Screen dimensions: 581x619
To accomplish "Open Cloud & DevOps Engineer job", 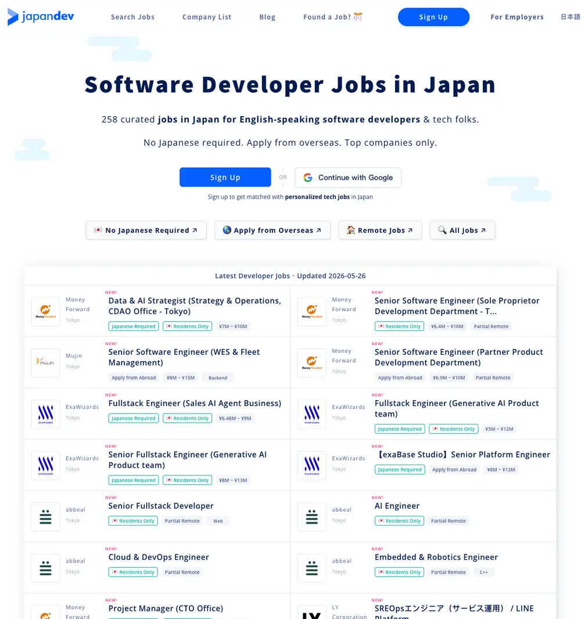I will pos(159,557).
